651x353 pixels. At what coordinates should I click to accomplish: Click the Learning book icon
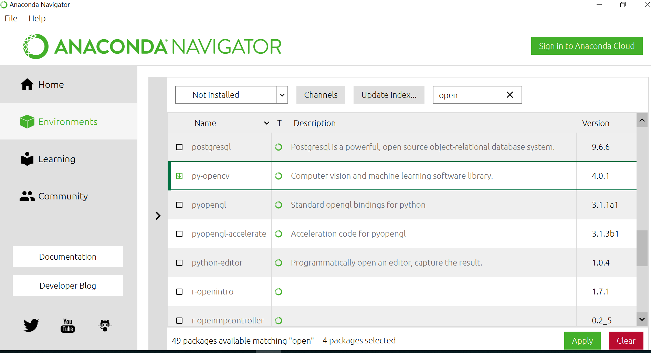(x=27, y=159)
